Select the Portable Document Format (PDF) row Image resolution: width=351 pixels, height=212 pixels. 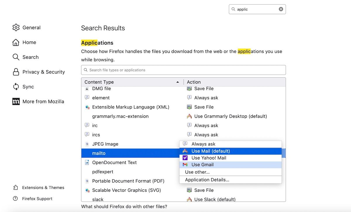(128, 181)
